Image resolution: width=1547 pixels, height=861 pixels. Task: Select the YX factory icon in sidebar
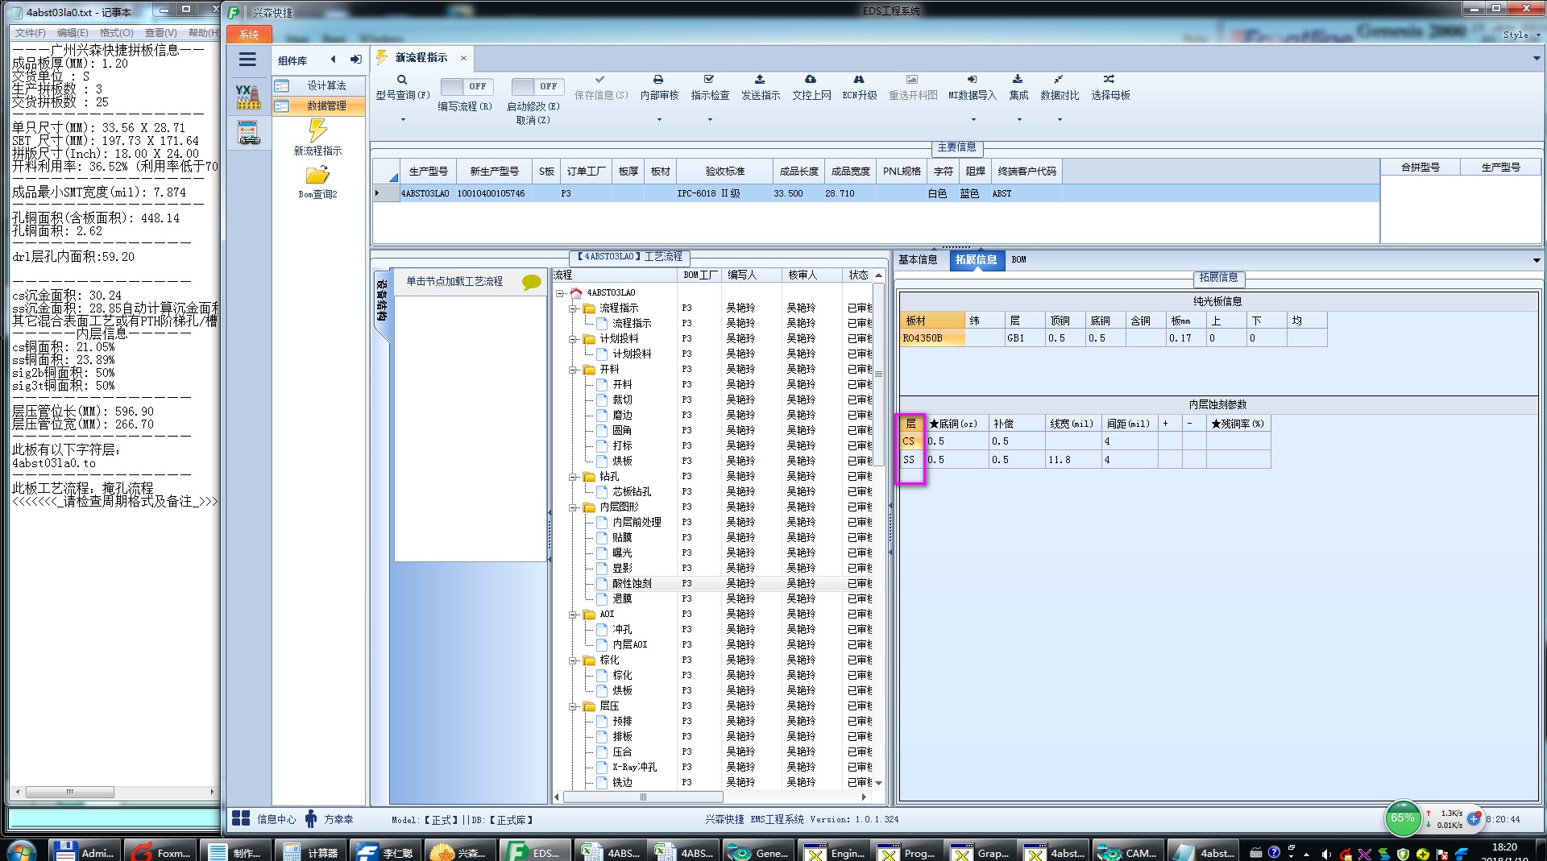point(248,97)
